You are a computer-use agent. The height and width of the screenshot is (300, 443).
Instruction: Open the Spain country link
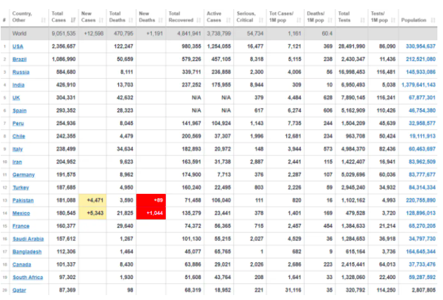pyautogui.click(x=20, y=110)
